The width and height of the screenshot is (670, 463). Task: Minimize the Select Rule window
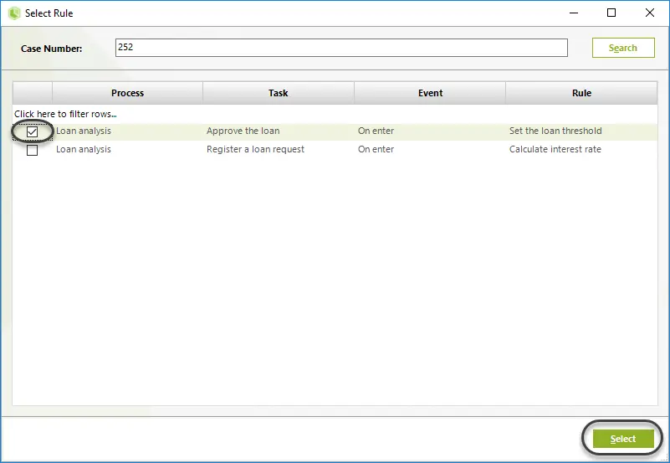[x=574, y=13]
